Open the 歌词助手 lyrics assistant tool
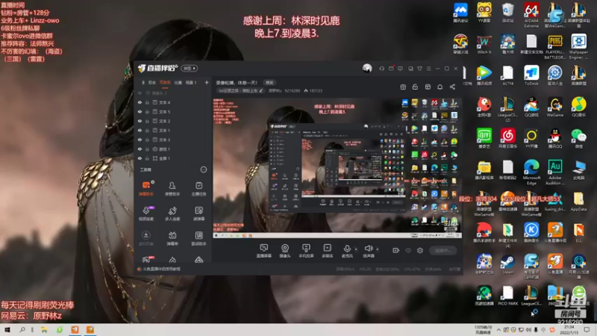Screen dimensions: 597x336 point(199,237)
